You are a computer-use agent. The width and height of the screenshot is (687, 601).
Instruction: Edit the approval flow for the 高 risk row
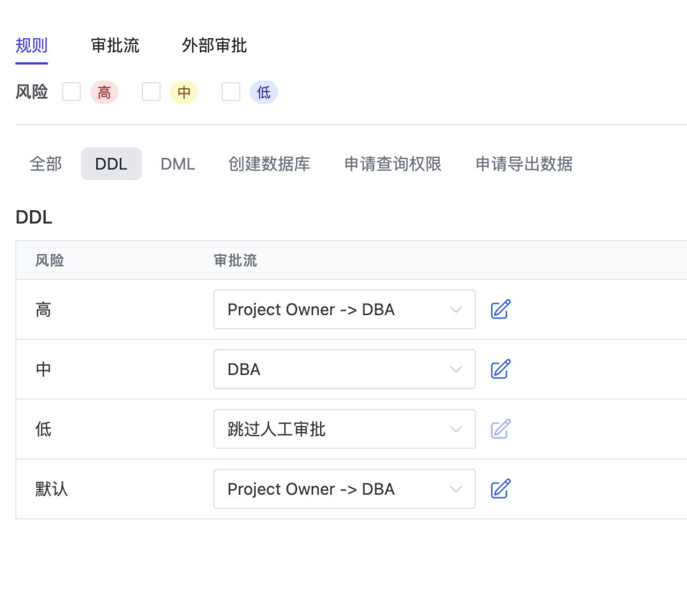(501, 309)
